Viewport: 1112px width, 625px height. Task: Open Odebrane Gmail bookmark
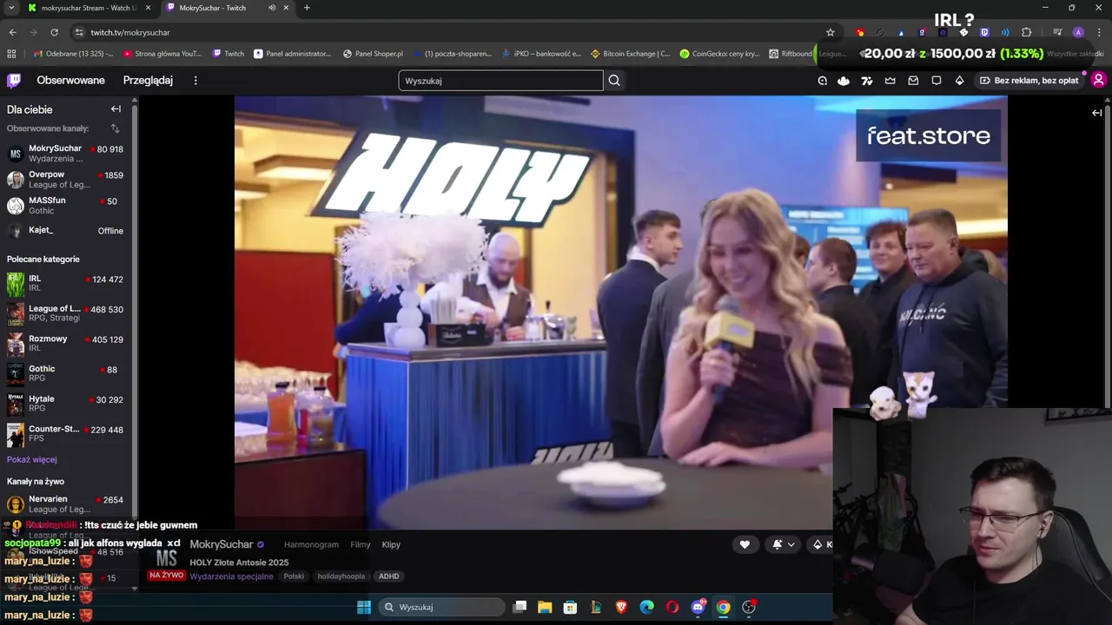click(74, 54)
